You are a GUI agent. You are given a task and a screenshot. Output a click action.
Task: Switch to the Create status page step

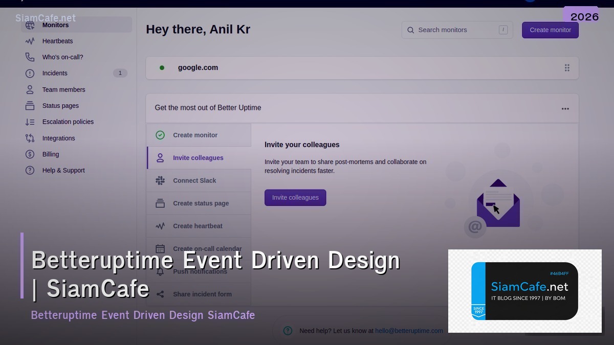point(201,203)
